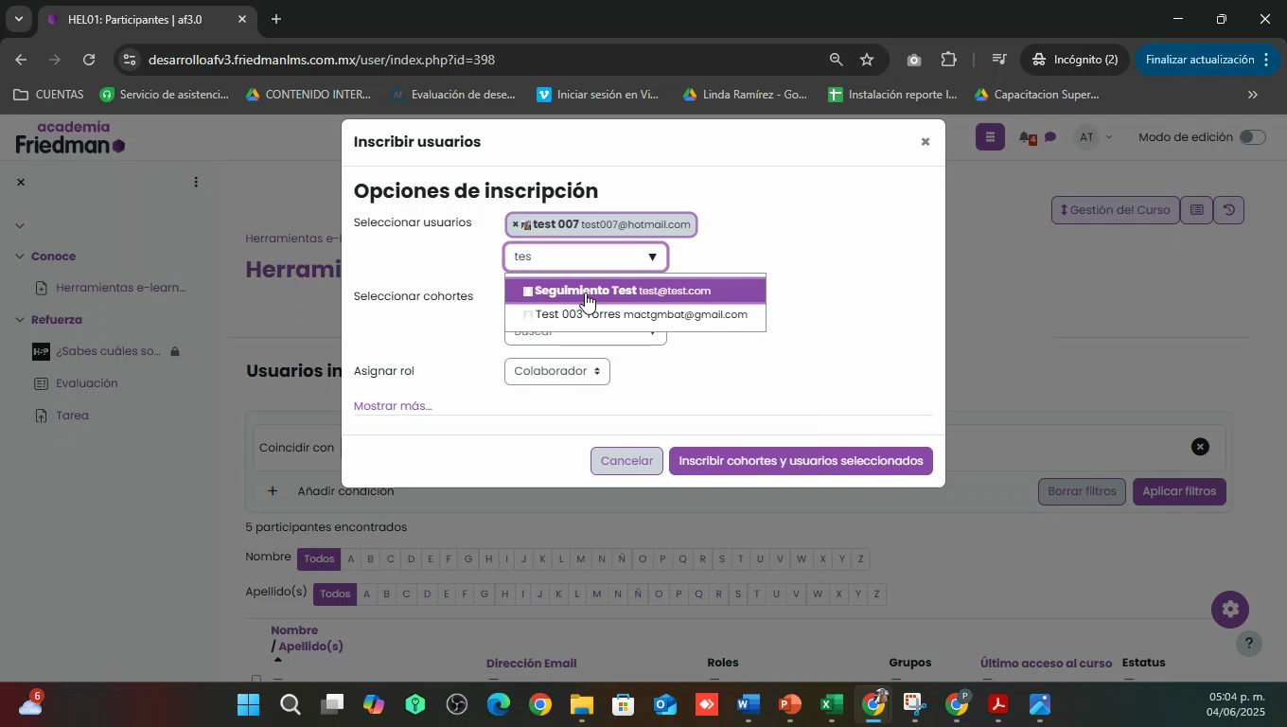Sort by Nombre column header
Image resolution: width=1287 pixels, height=727 pixels.
click(x=294, y=630)
